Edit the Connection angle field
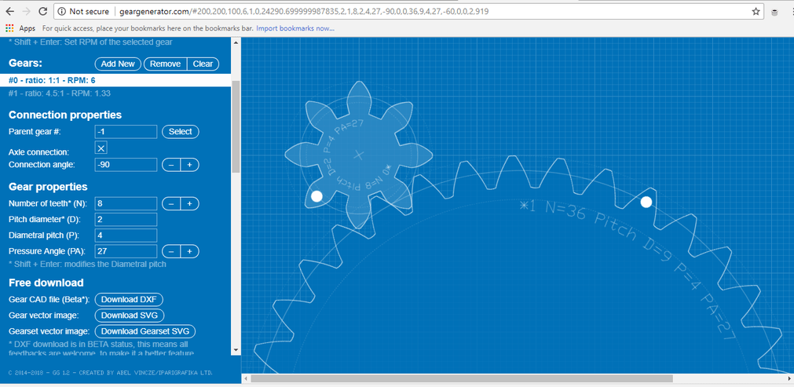Screen dimensions: 794x387 pyautogui.click(x=126, y=165)
